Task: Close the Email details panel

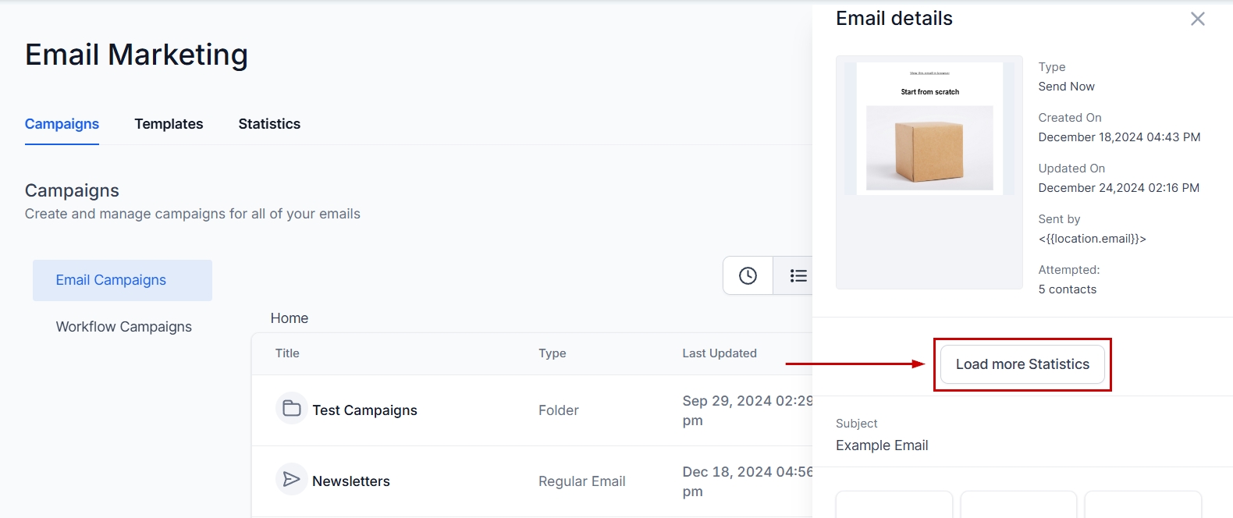Action: [x=1197, y=19]
